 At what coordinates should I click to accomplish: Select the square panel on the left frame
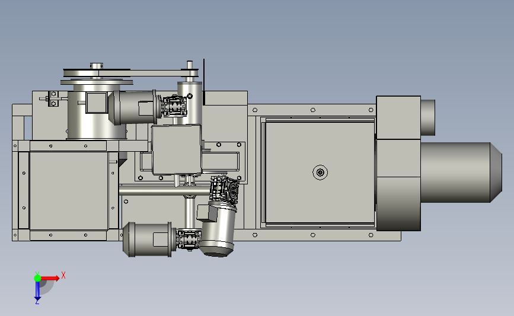(x=69, y=191)
